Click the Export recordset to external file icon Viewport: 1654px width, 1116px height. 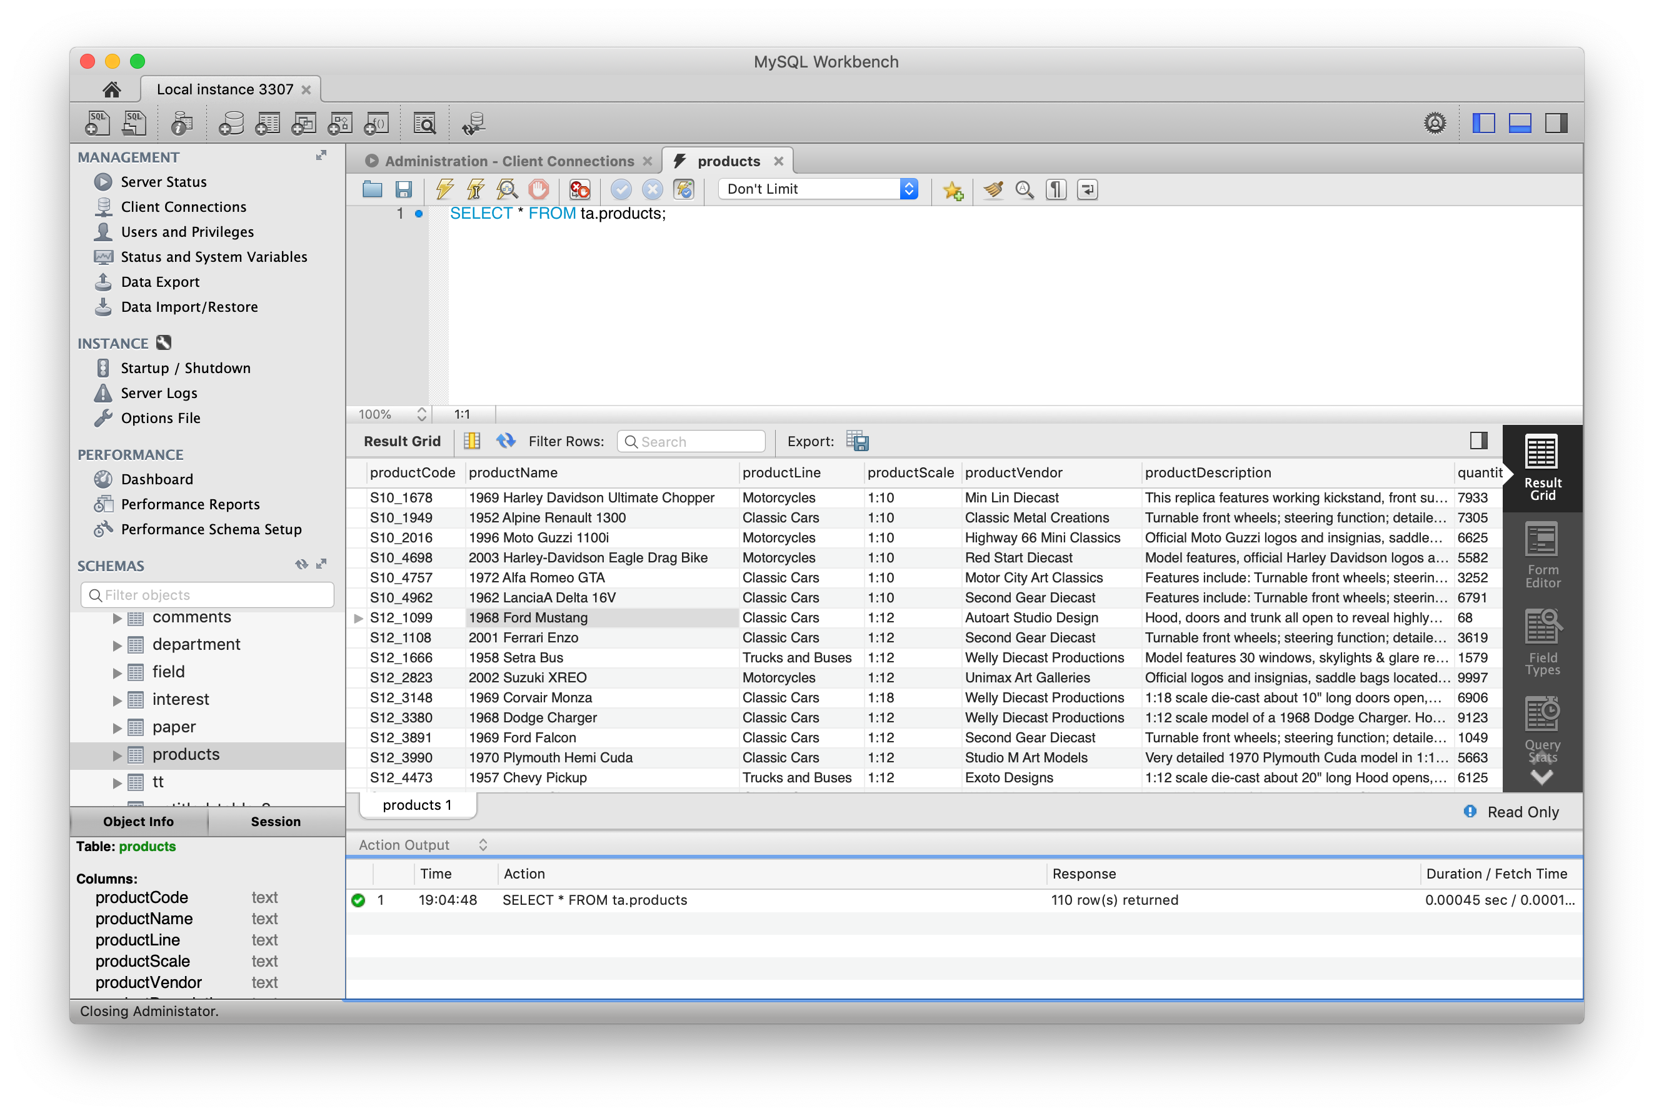tap(857, 441)
